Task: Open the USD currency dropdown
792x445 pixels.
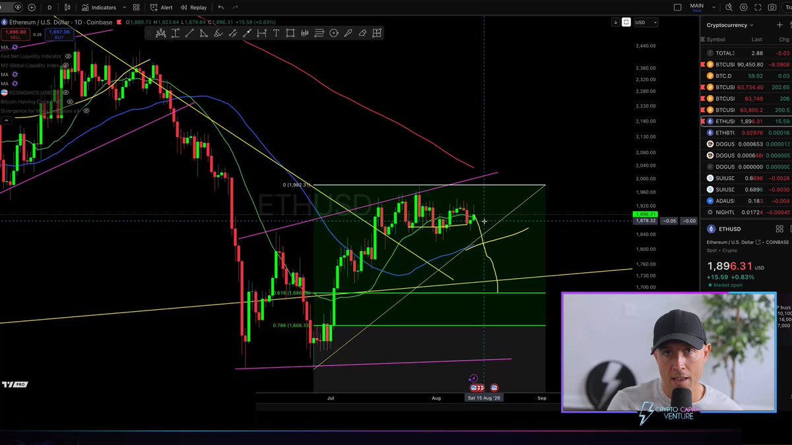Action: coord(645,22)
